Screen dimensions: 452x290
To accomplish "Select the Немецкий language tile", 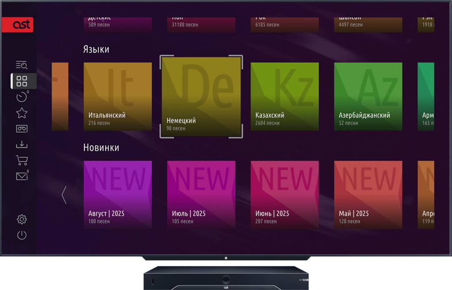I will pyautogui.click(x=201, y=96).
